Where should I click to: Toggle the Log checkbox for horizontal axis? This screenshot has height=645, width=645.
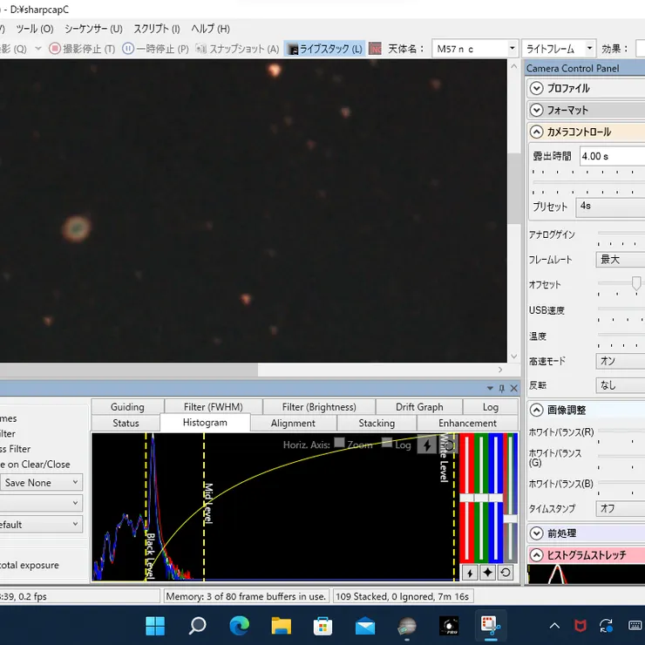(387, 444)
